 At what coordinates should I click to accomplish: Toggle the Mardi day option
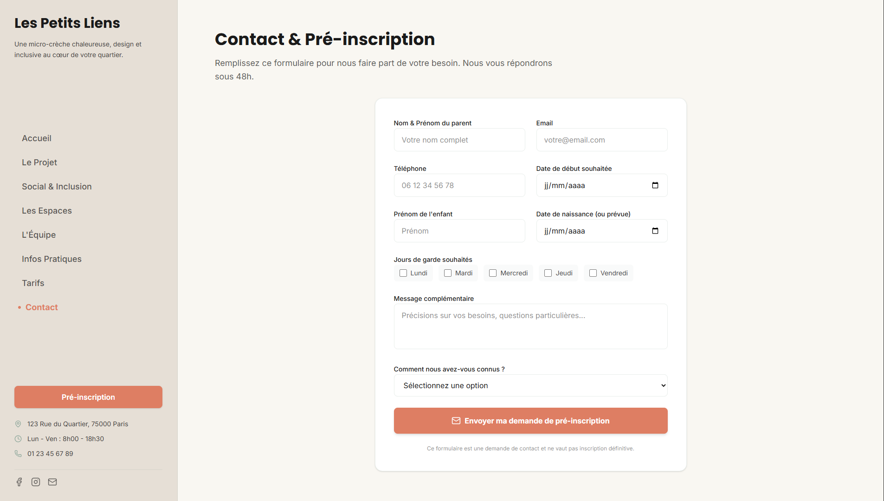pyautogui.click(x=448, y=273)
